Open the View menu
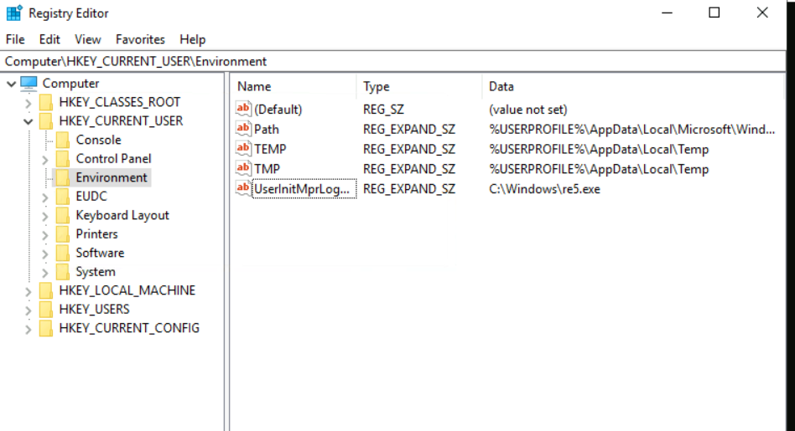 tap(88, 39)
